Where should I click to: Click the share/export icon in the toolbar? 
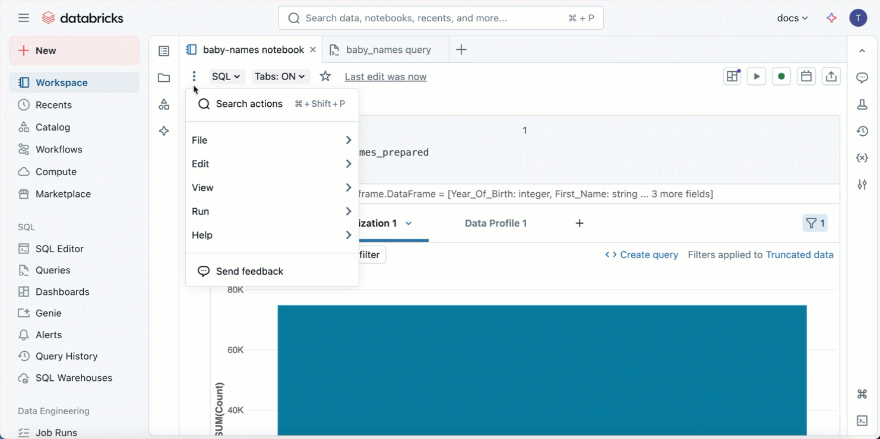(x=831, y=76)
